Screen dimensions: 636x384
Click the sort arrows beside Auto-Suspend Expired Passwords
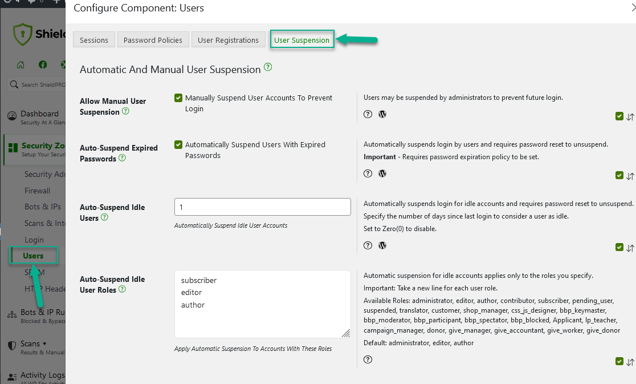629,175
